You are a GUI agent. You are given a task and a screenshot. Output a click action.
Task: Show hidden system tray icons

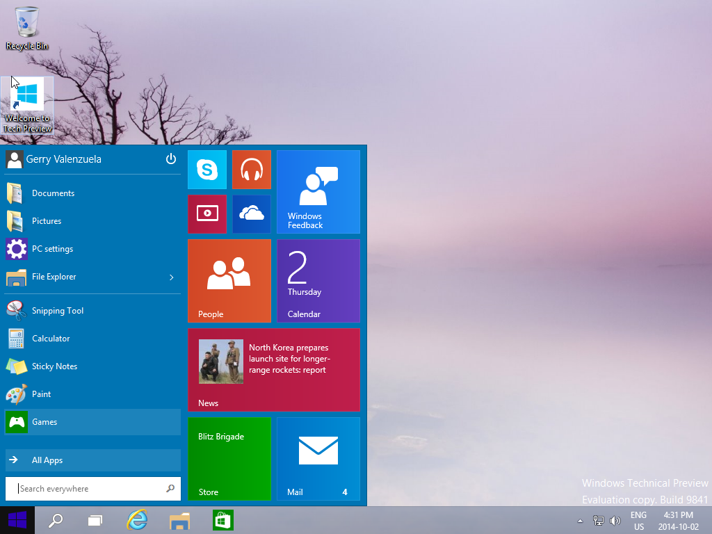580,521
